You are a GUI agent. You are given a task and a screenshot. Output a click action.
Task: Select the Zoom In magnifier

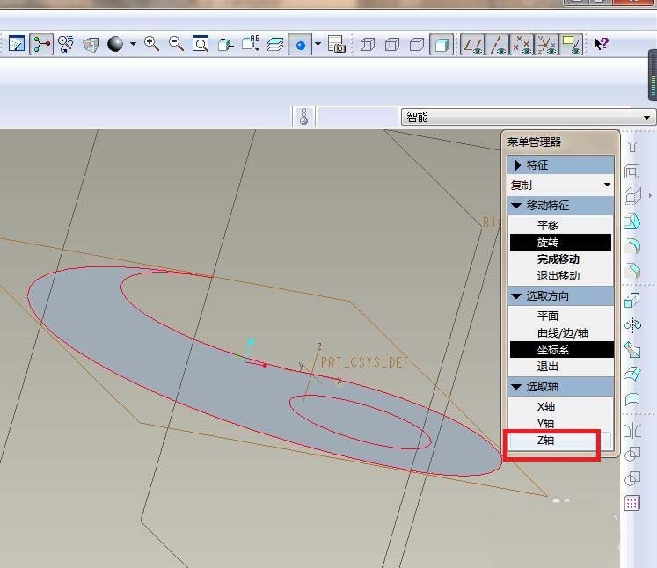pyautogui.click(x=151, y=44)
